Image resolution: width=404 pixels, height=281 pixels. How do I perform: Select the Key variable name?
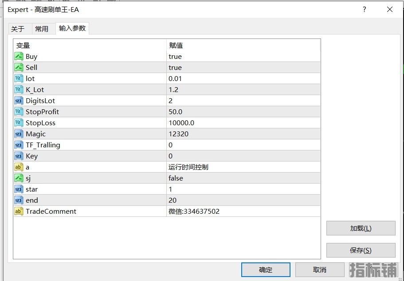pos(31,156)
